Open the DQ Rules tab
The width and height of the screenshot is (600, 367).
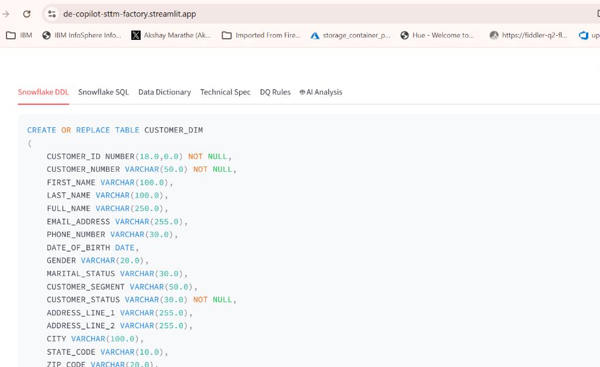pos(275,92)
